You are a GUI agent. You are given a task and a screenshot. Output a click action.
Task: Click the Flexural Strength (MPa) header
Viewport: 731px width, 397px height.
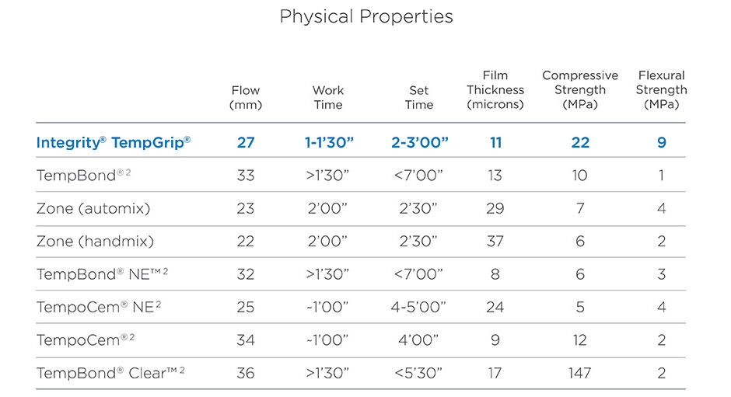tap(661, 90)
